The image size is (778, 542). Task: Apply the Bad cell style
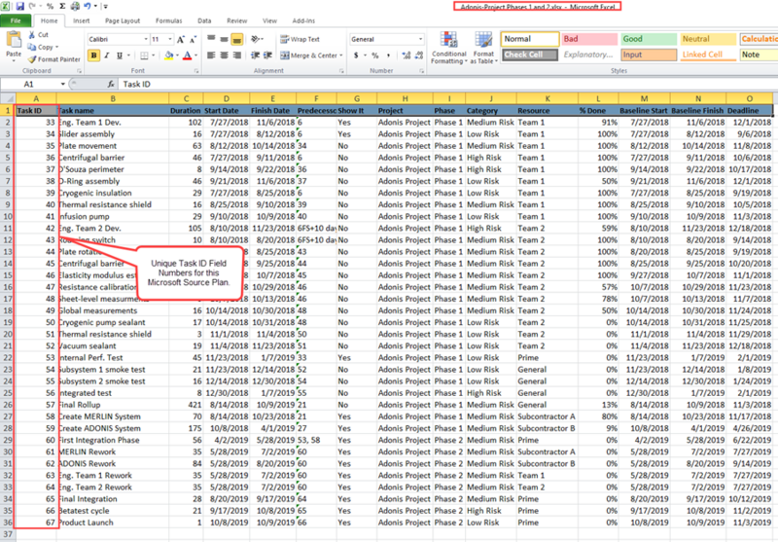(589, 39)
